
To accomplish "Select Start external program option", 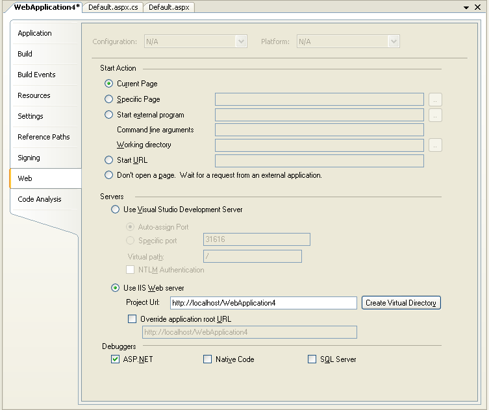I will coord(108,115).
